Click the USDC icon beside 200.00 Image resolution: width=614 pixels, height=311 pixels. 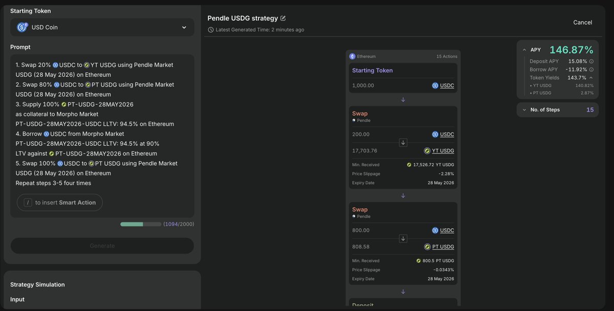[435, 134]
